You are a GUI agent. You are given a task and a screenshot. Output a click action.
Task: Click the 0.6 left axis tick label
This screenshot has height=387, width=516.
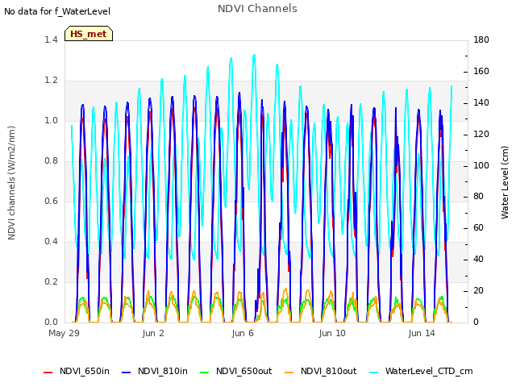tap(51, 201)
